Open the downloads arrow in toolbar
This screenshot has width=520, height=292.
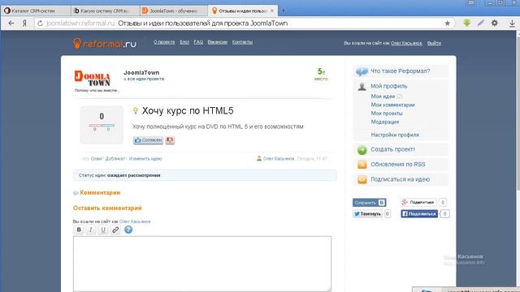[512, 24]
